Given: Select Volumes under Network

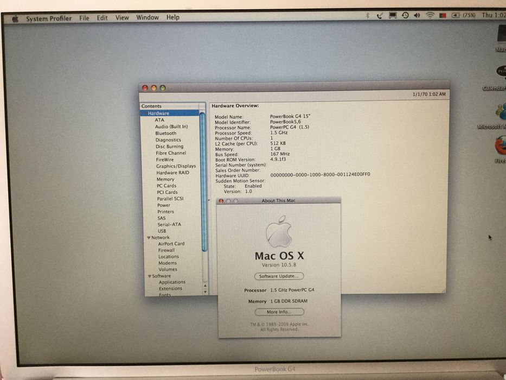Looking at the screenshot, I should 168,269.
